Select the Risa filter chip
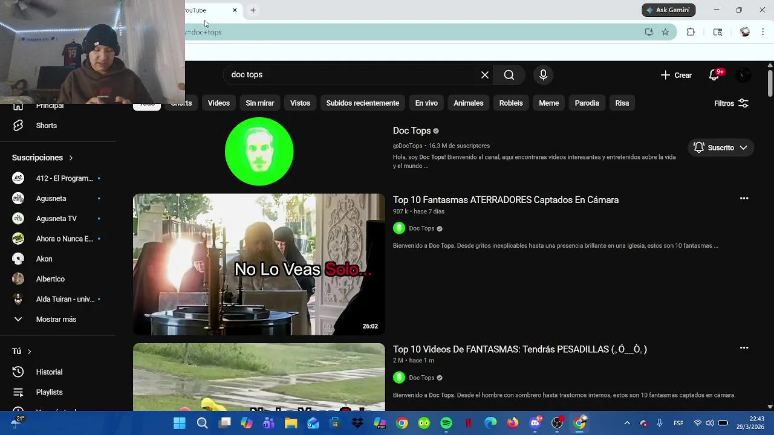 tap(622, 103)
